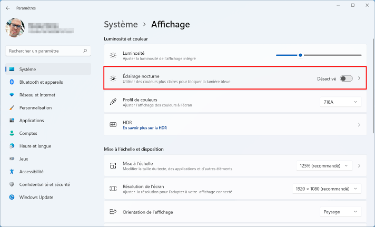375x227 pixels.
Task: Click the Confidentialité et sécurité shield icon
Action: tap(12, 184)
